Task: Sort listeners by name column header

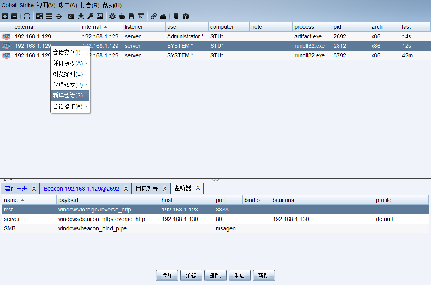Action: (29, 200)
